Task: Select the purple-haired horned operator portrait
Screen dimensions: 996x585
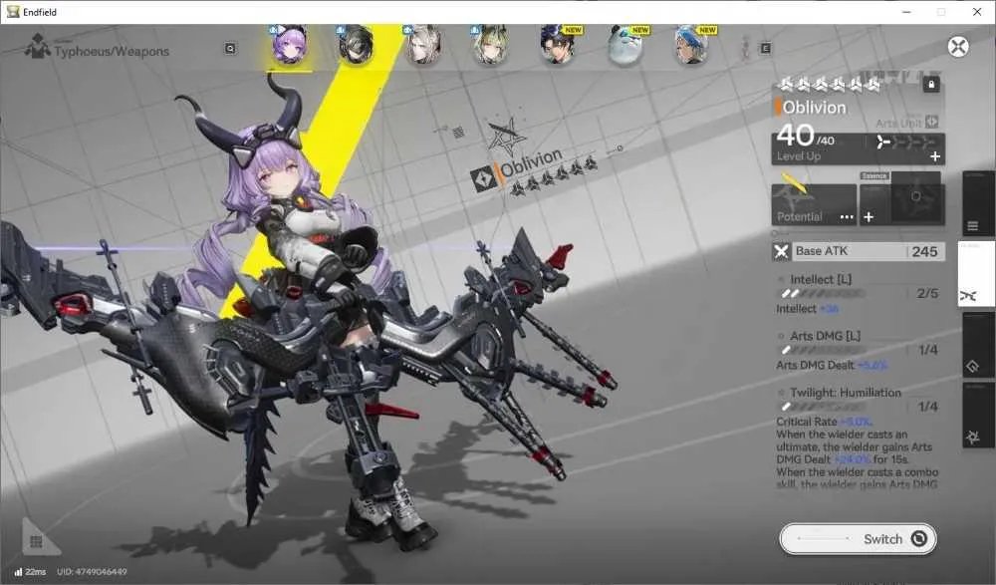Action: (x=289, y=45)
